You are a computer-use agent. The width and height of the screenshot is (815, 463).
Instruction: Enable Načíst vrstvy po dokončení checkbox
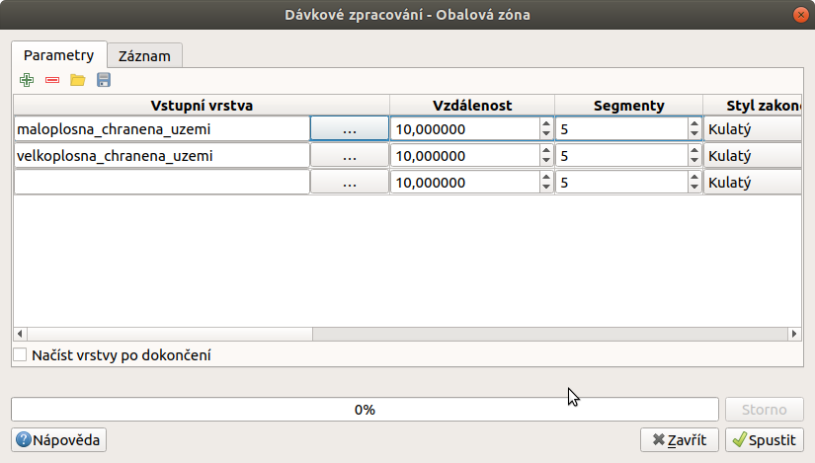coord(20,355)
